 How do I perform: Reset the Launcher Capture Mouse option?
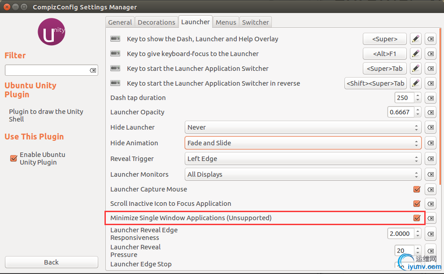pos(431,189)
